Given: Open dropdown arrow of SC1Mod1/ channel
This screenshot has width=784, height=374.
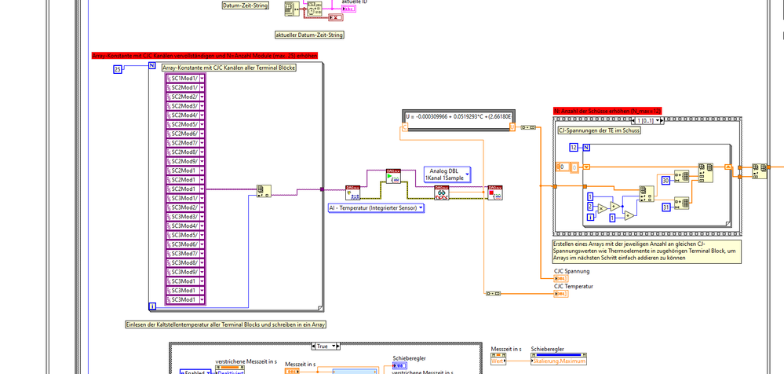Looking at the screenshot, I should click(202, 79).
